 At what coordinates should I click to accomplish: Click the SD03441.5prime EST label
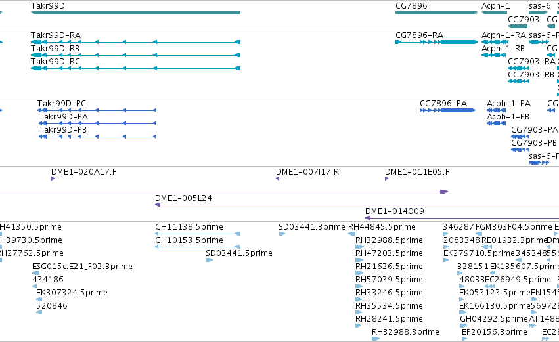tap(239, 253)
